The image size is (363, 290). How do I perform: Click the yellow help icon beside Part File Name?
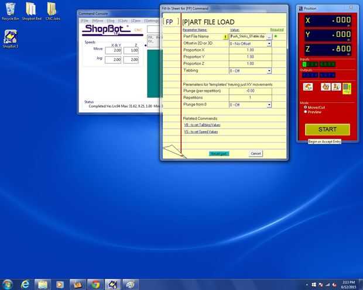click(225, 36)
